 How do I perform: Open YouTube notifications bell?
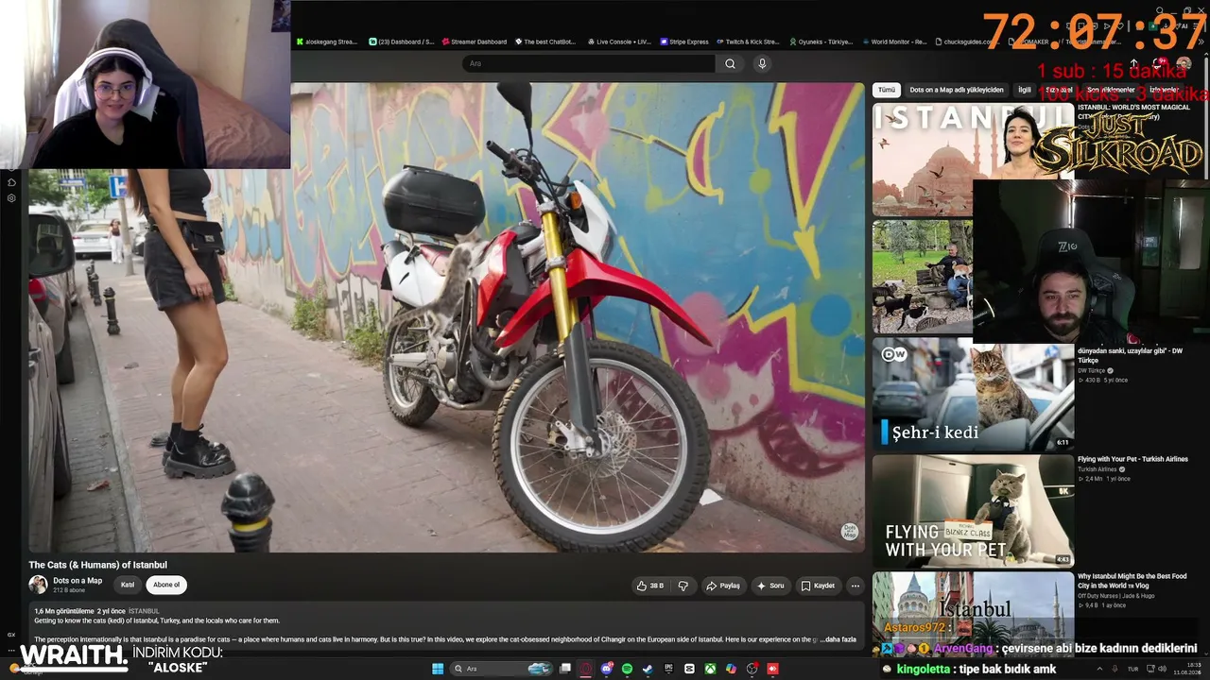point(1158,63)
